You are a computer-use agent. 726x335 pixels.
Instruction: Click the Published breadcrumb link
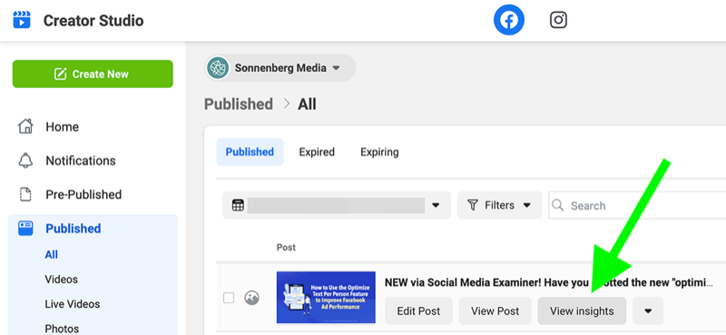239,104
